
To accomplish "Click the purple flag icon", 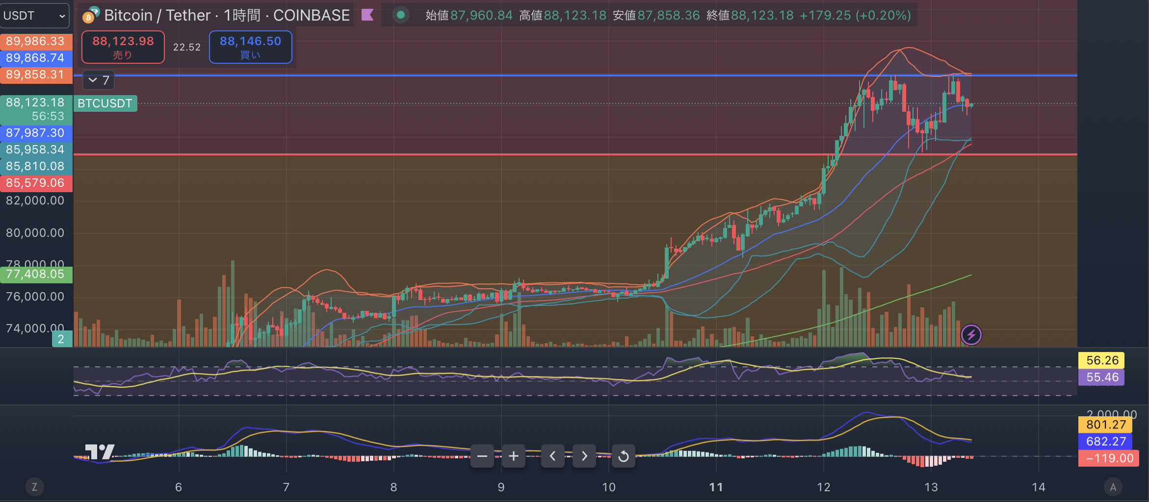I will point(367,15).
